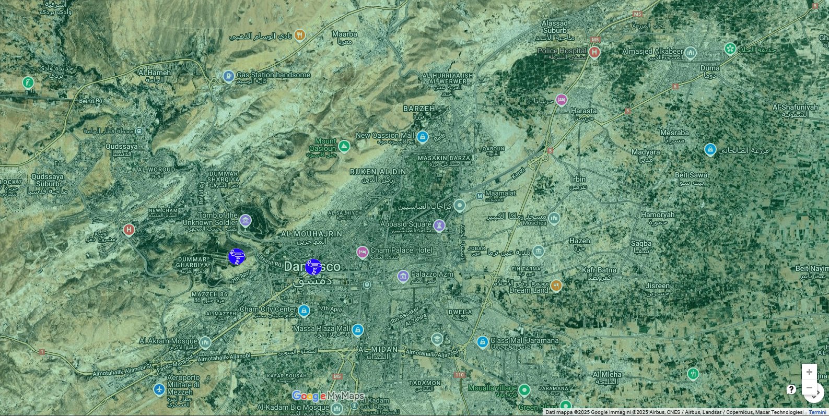Select the Tomb of the Unknown Soldier marker
Image resolution: width=829 pixels, height=416 pixels.
point(245,220)
